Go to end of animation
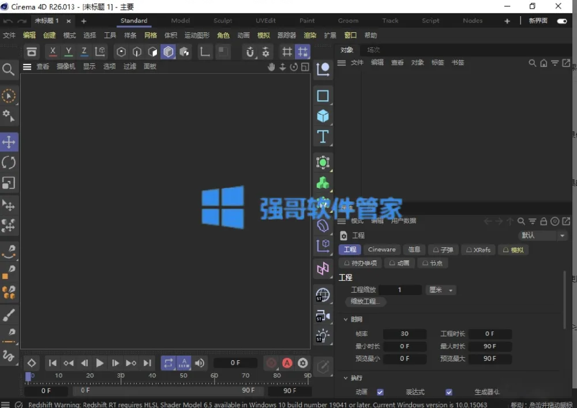This screenshot has height=408, width=577. pyautogui.click(x=147, y=363)
